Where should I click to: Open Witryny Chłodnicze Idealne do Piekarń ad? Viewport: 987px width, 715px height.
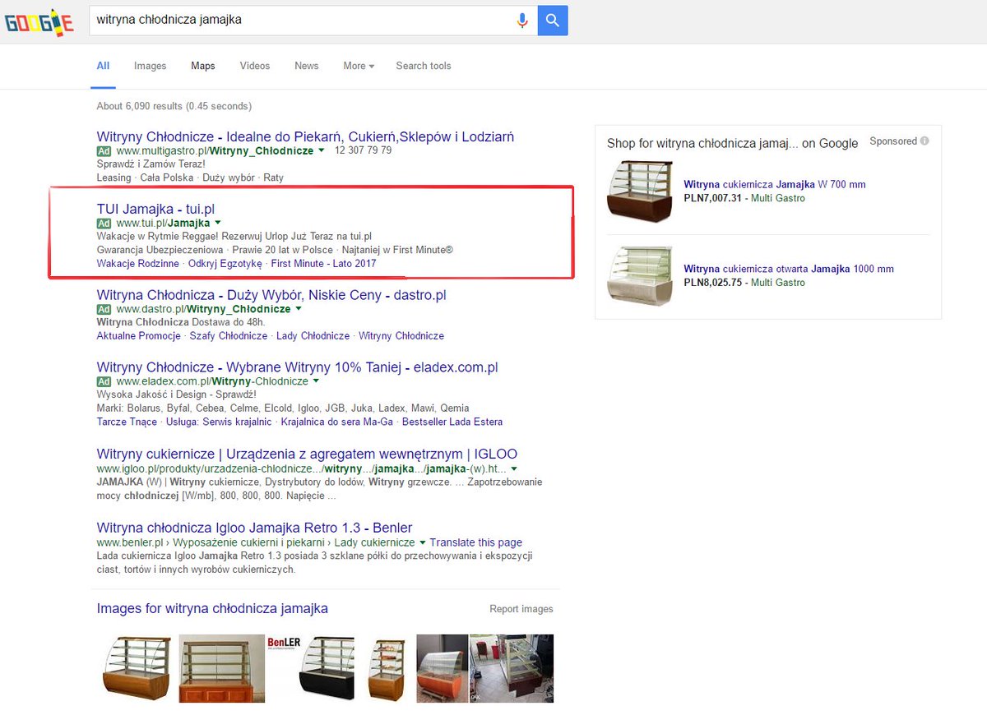[305, 136]
